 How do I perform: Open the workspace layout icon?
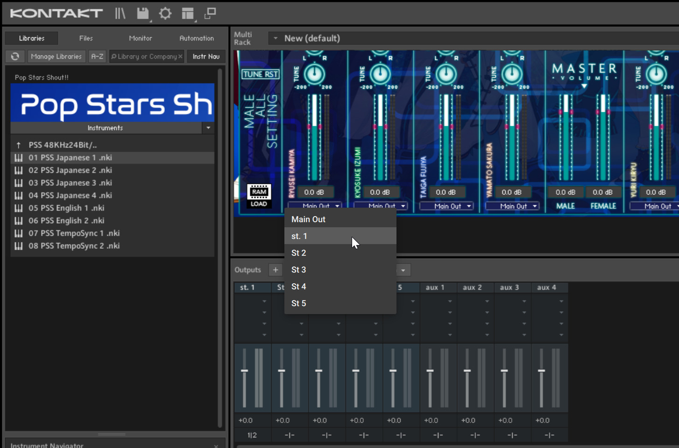188,14
